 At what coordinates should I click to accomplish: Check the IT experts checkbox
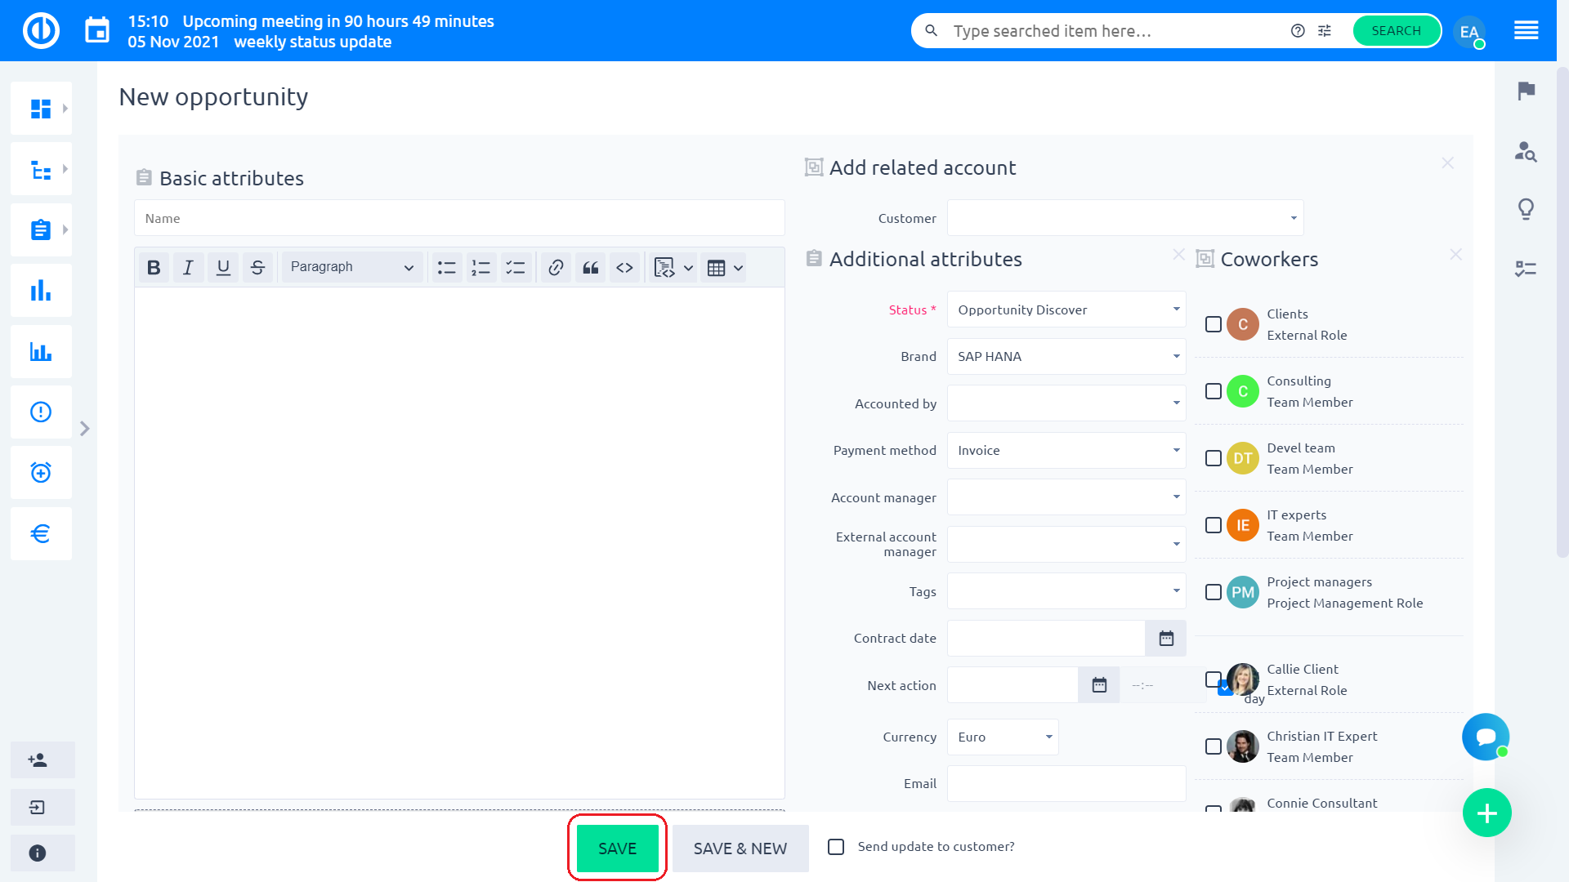pyautogui.click(x=1214, y=525)
